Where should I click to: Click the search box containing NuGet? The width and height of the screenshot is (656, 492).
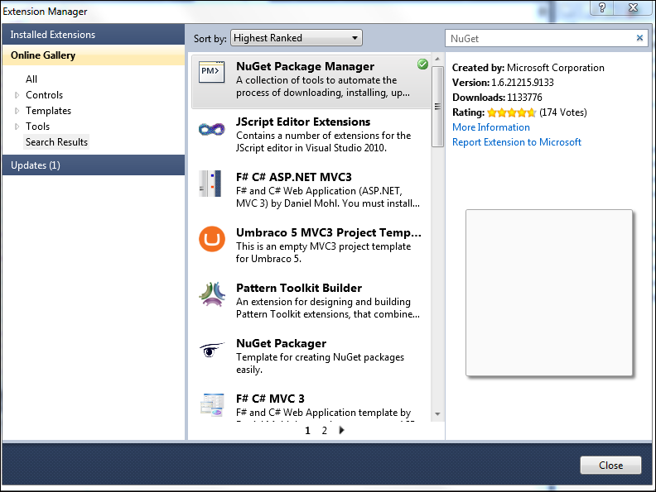pyautogui.click(x=538, y=38)
